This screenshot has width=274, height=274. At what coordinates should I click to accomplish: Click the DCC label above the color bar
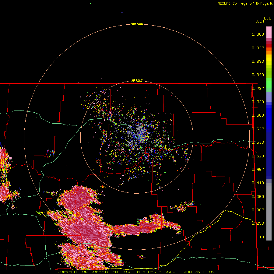(x=268, y=18)
